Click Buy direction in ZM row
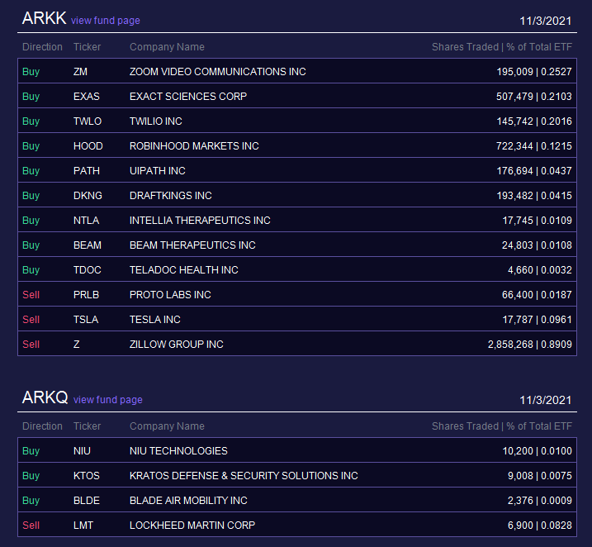This screenshot has width=592, height=547. coord(31,72)
